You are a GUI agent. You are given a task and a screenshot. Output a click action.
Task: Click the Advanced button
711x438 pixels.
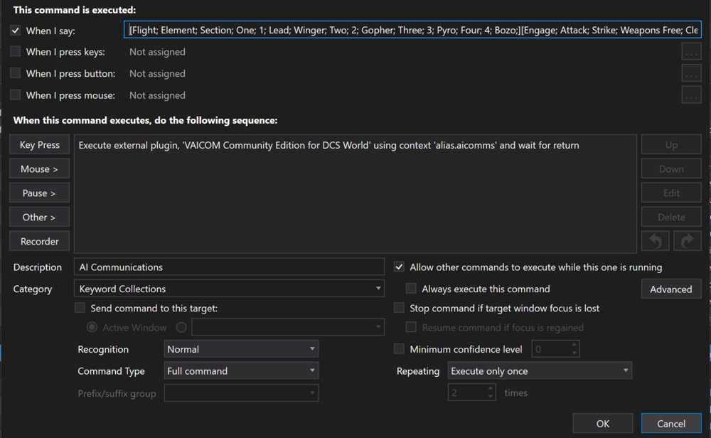670,289
